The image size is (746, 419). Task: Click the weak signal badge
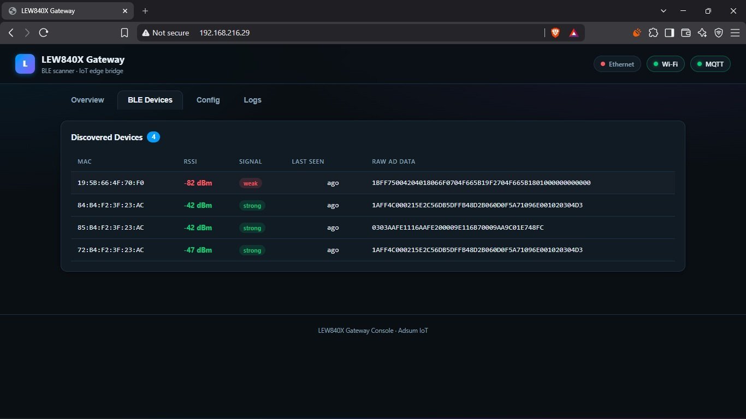tap(251, 183)
